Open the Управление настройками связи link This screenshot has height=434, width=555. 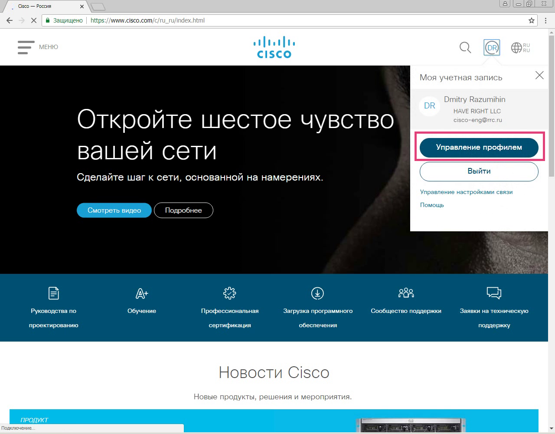point(467,192)
